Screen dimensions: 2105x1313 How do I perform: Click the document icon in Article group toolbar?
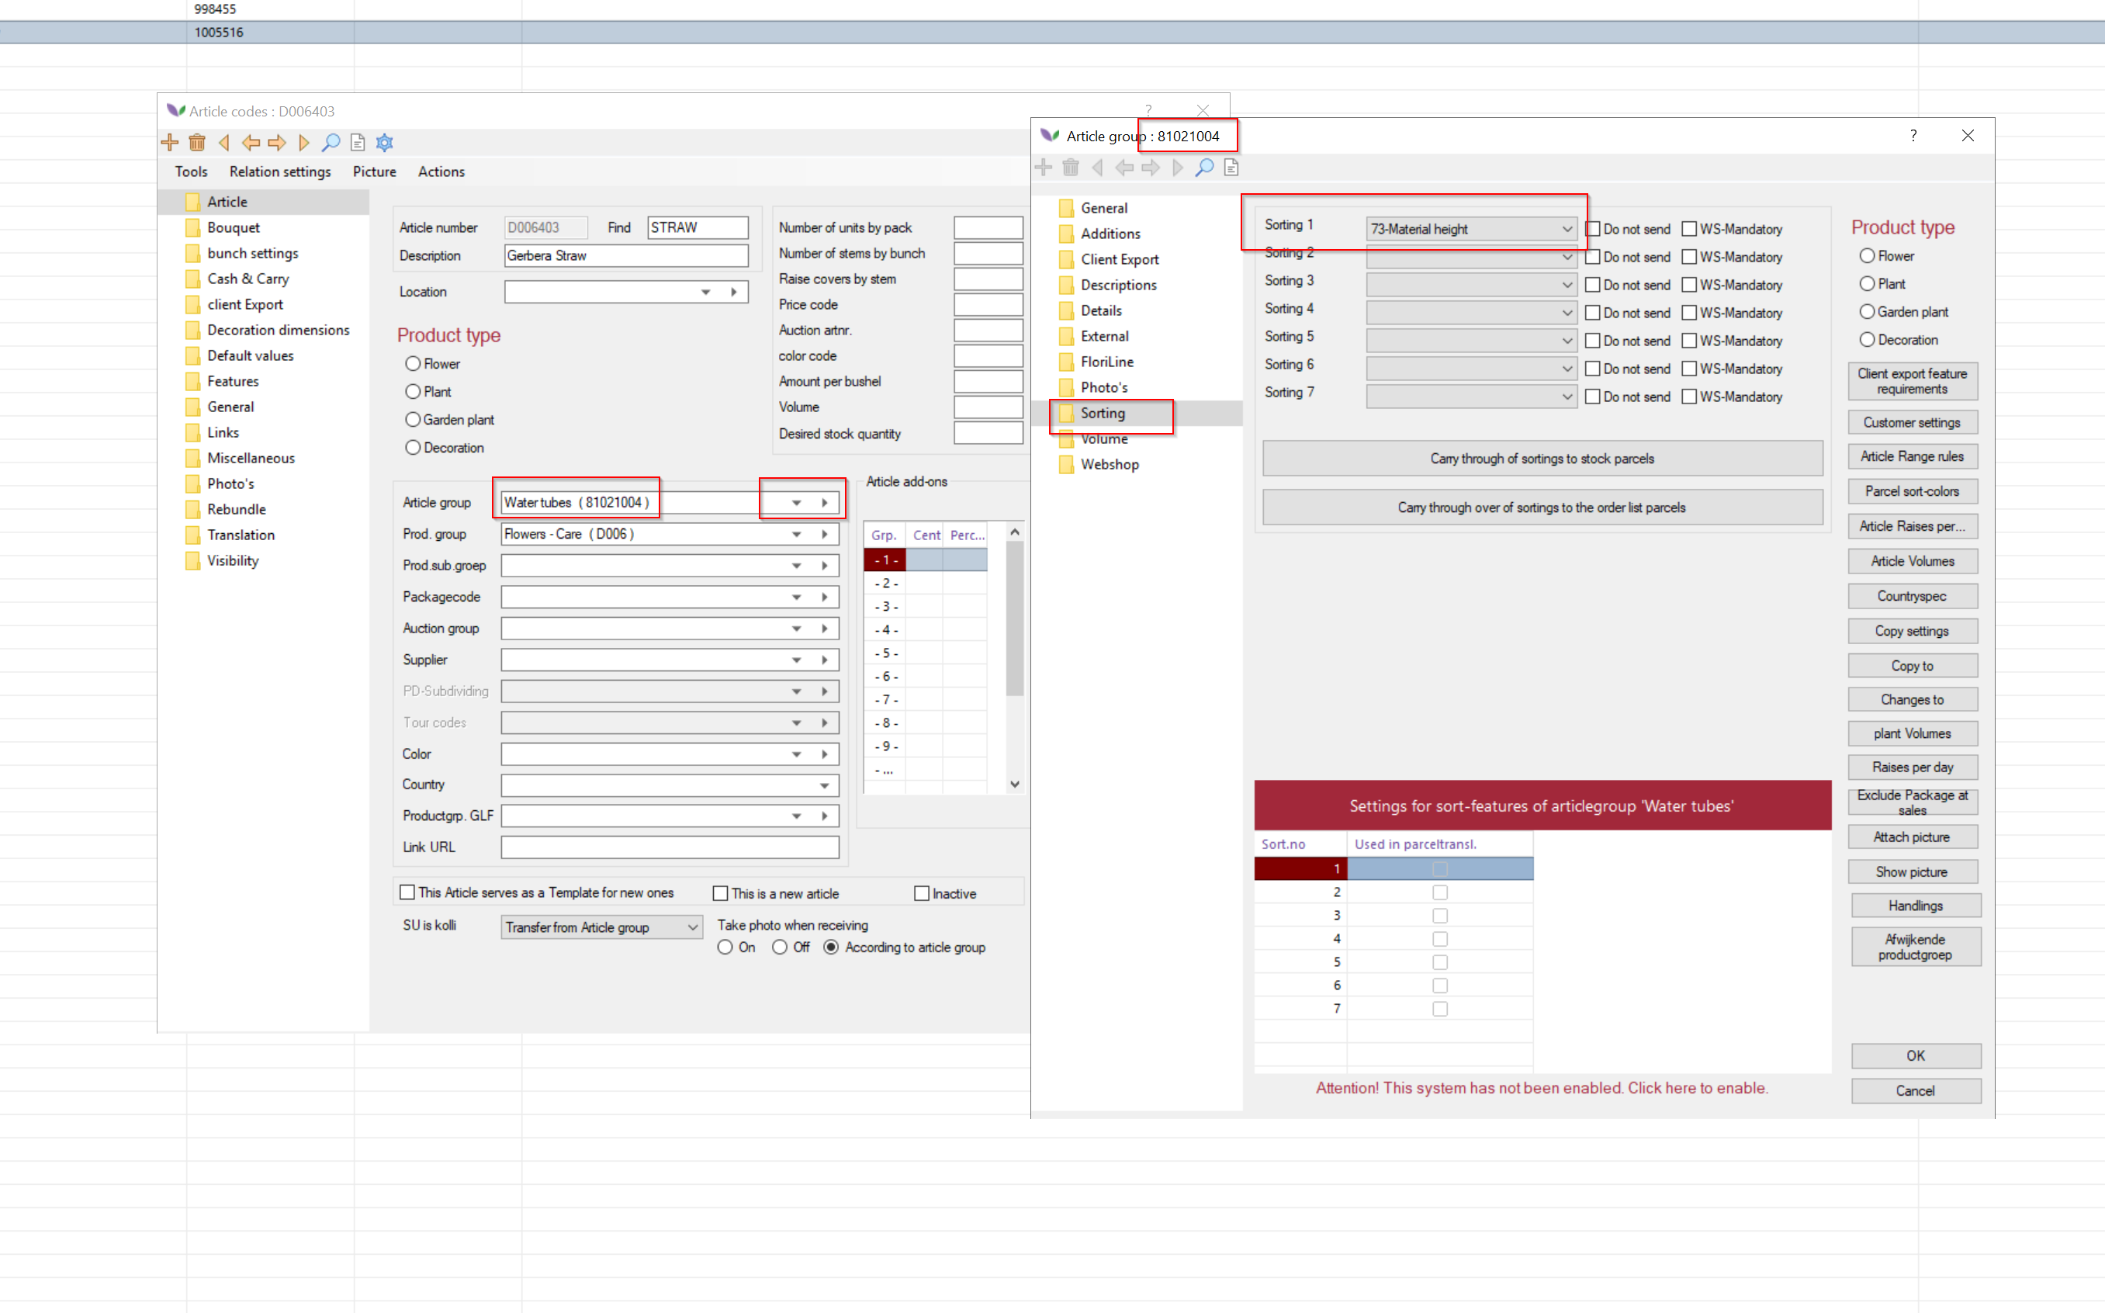[x=1231, y=168]
